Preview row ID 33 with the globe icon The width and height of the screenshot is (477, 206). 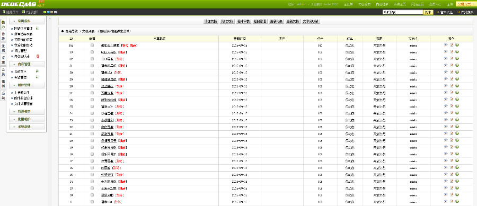[457, 52]
